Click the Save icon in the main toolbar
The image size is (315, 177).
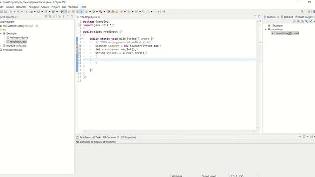1,12
